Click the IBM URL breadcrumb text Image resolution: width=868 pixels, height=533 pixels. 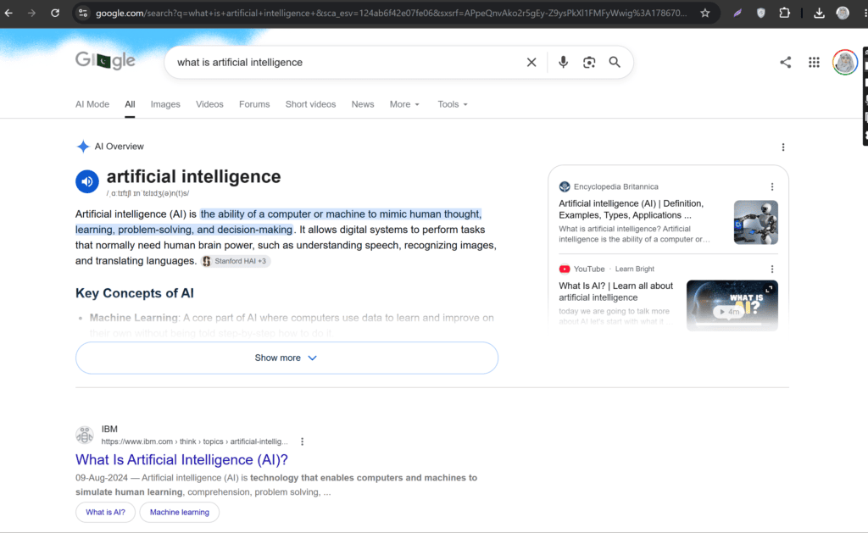194,441
